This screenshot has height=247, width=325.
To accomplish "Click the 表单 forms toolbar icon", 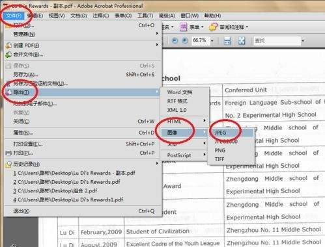I will pos(184,27).
